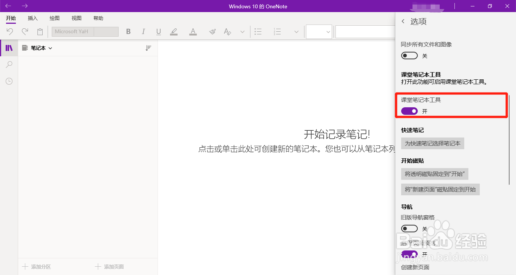Viewport: 516px width, 275px height.
Task: Switch to 绘图 tab
Action: [55, 18]
